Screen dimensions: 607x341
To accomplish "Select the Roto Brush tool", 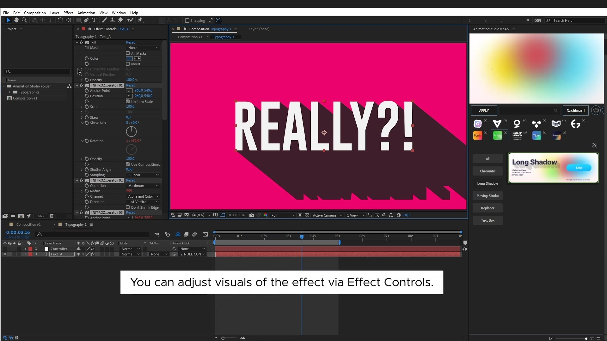I will coord(130,20).
